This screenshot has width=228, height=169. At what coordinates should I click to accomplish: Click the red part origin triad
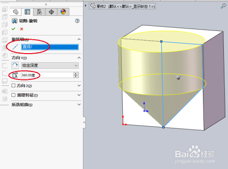tap(123, 124)
